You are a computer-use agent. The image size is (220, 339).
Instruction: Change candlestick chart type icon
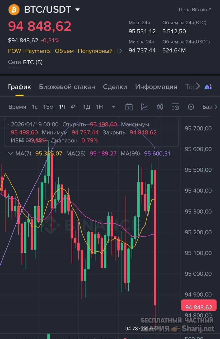[x=160, y=107]
